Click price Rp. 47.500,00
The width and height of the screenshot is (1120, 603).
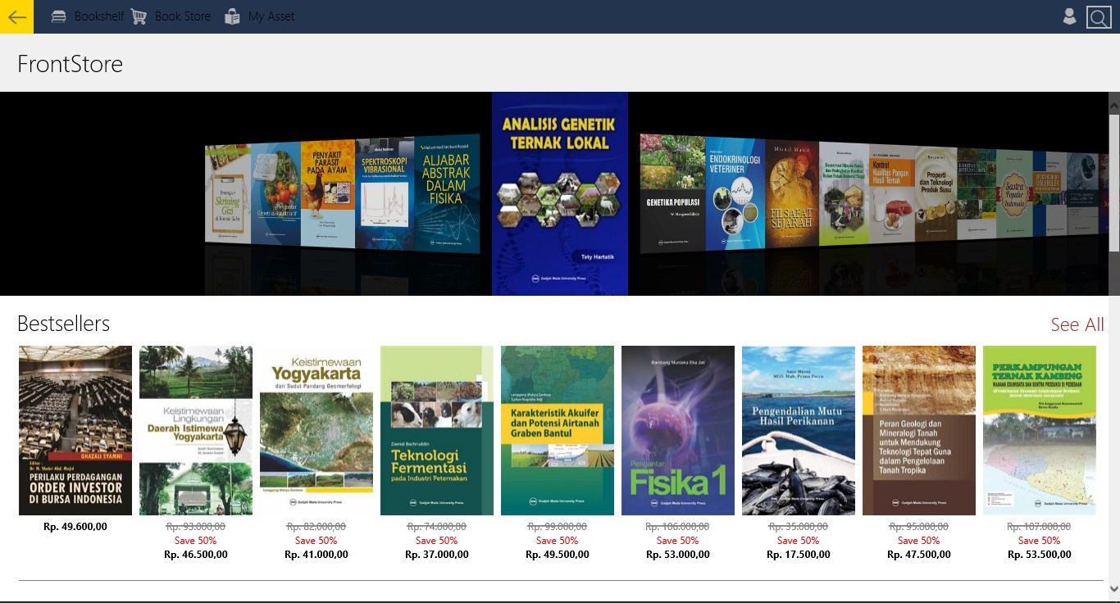coord(919,555)
